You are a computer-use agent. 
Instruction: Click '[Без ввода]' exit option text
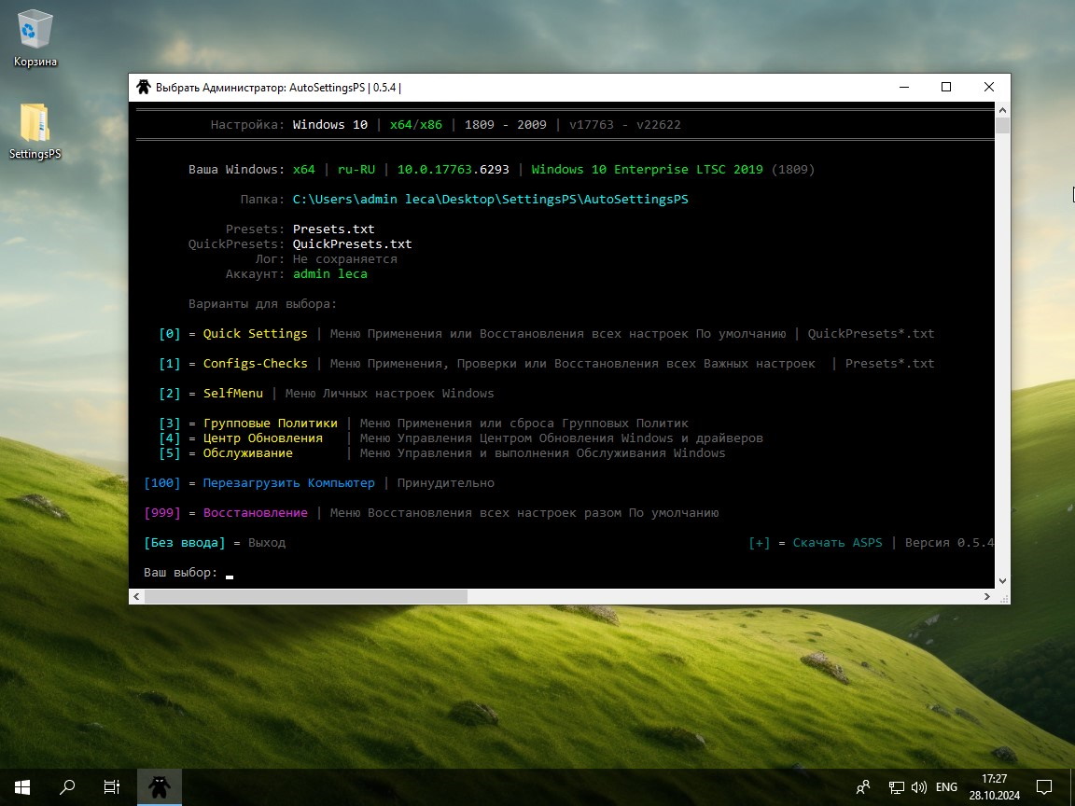coord(185,543)
